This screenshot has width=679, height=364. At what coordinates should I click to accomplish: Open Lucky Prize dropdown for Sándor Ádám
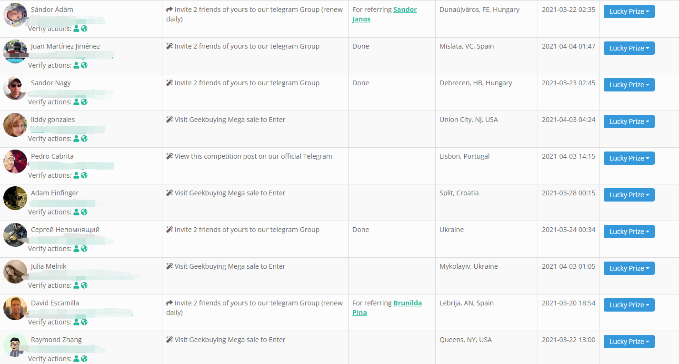pos(629,11)
